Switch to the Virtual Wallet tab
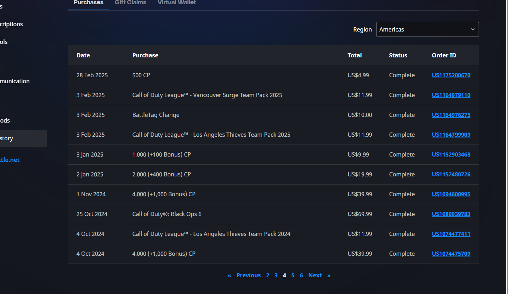Viewport: 508px width, 294px height. point(177,3)
